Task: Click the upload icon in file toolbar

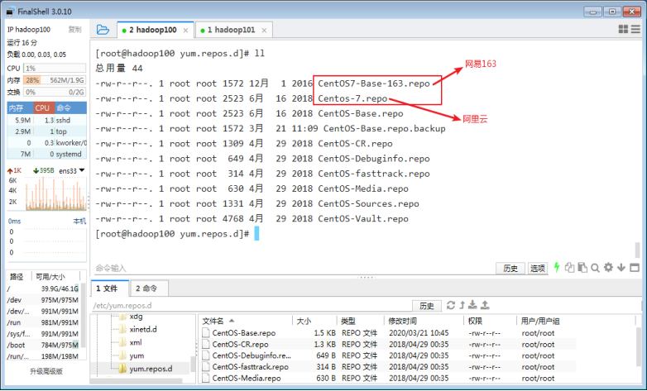Action: click(485, 305)
